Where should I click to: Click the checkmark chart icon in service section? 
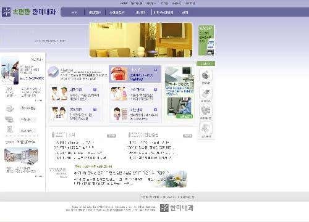tap(53, 72)
